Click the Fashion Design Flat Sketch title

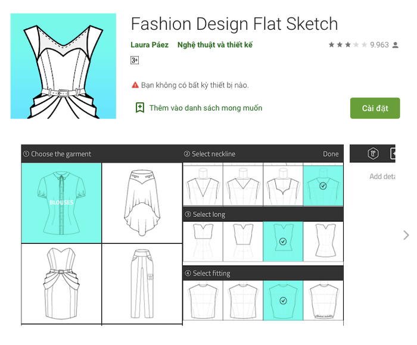coord(234,24)
